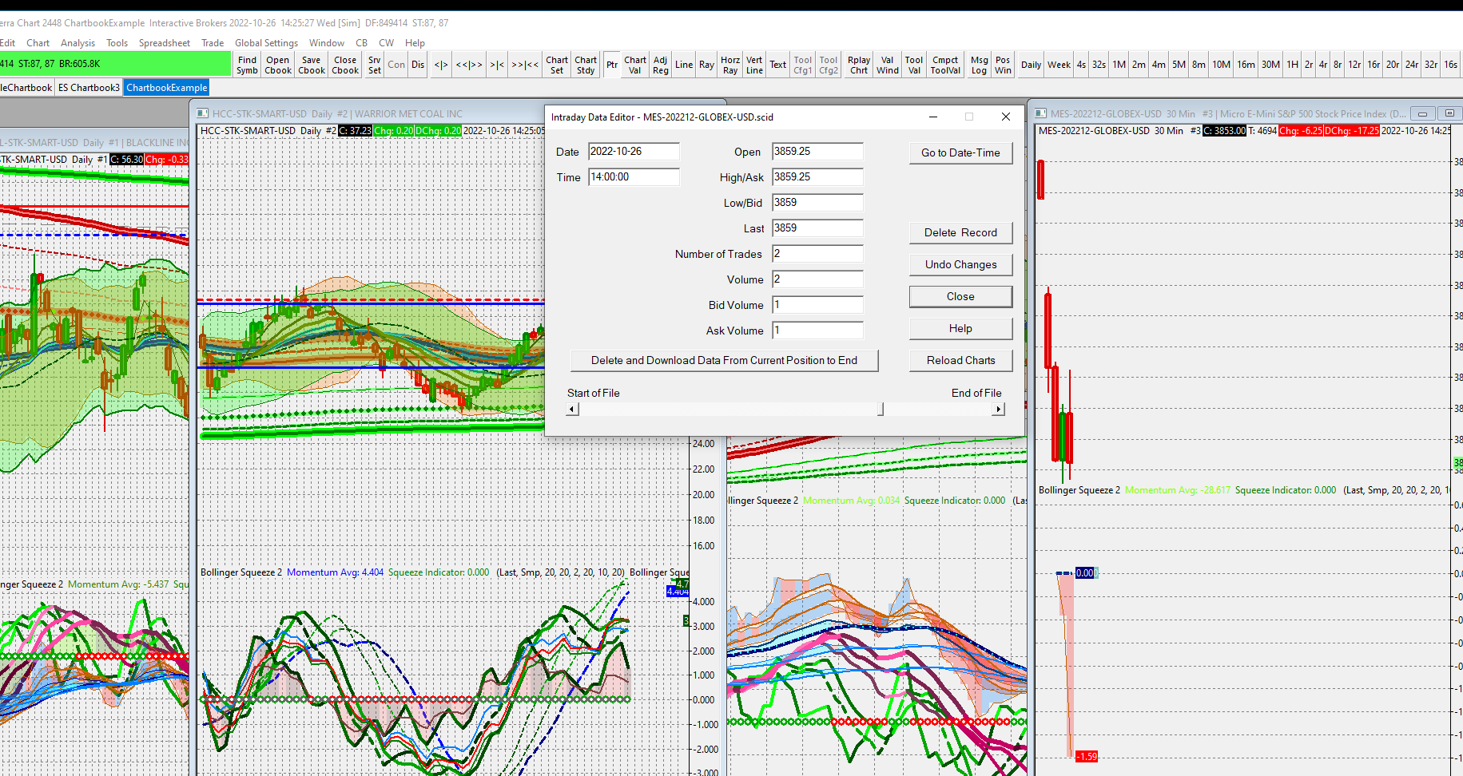Click the Delete Record button
The width and height of the screenshot is (1463, 776).
click(x=960, y=232)
